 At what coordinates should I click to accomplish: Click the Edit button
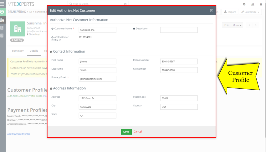point(227,25)
